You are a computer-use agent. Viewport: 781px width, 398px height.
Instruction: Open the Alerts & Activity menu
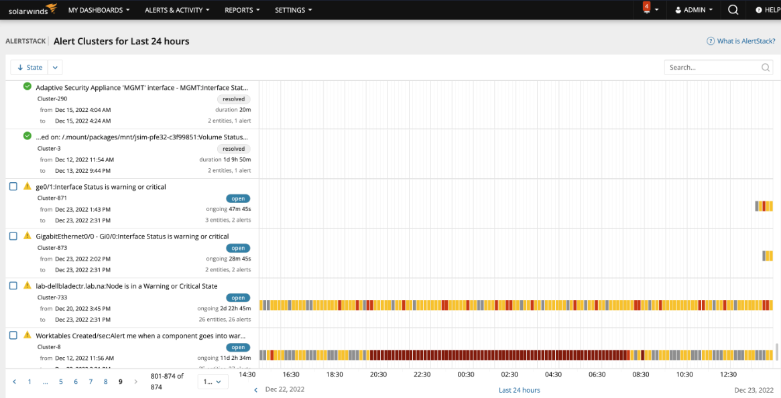[x=177, y=10]
